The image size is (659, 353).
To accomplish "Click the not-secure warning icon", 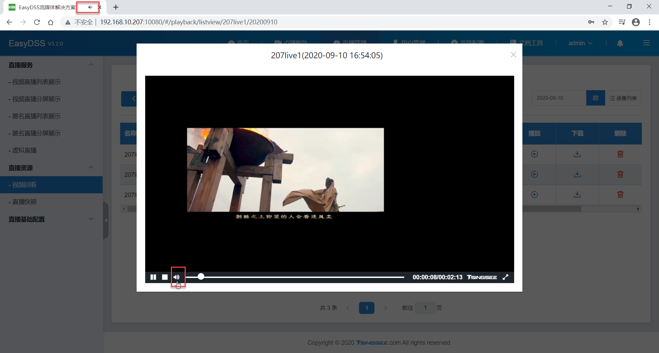I will [68, 22].
